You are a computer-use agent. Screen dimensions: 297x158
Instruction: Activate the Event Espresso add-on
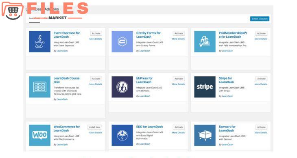pyautogui.click(x=96, y=33)
